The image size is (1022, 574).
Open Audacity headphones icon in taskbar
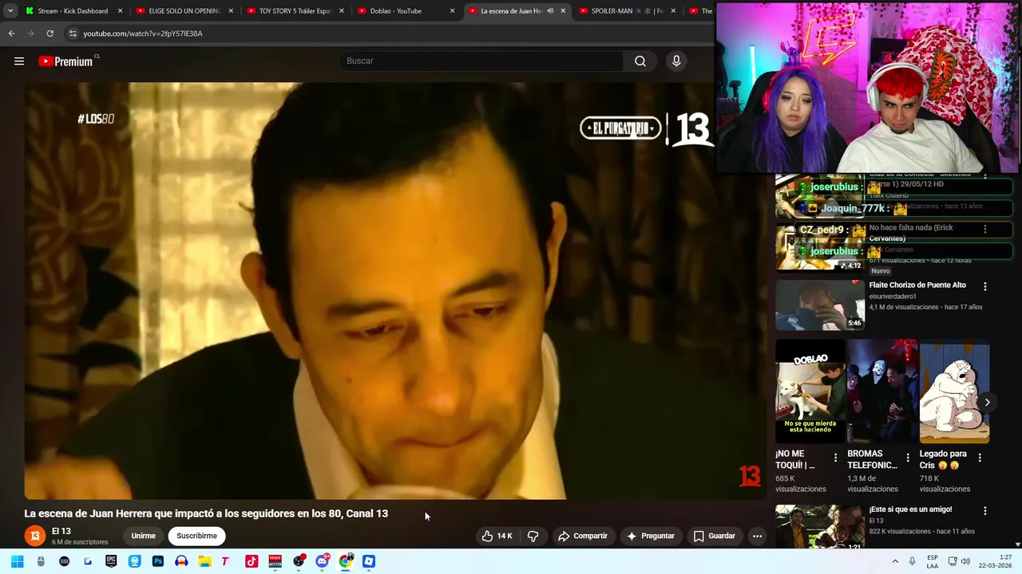point(181,561)
